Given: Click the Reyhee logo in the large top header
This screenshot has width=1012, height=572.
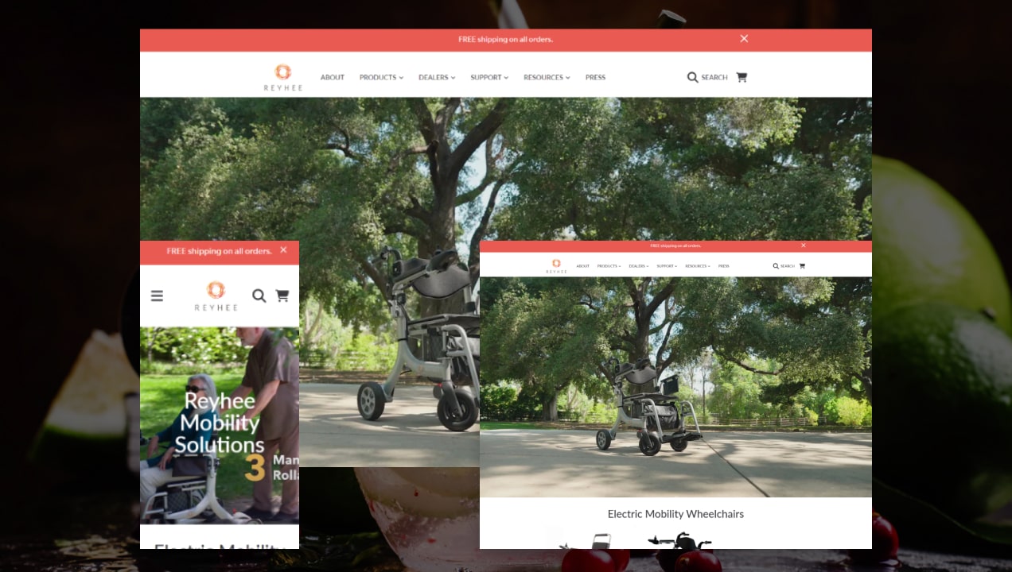Looking at the screenshot, I should coord(282,77).
